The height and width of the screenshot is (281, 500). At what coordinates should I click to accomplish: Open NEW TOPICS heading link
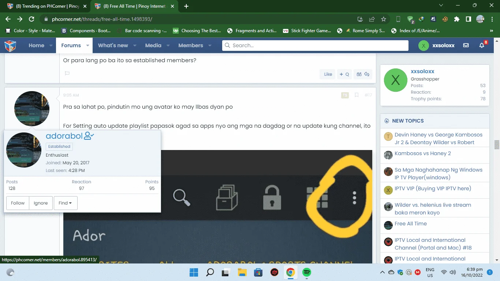click(408, 121)
